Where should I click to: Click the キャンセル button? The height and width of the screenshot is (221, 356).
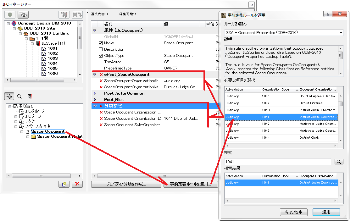coord(293,212)
